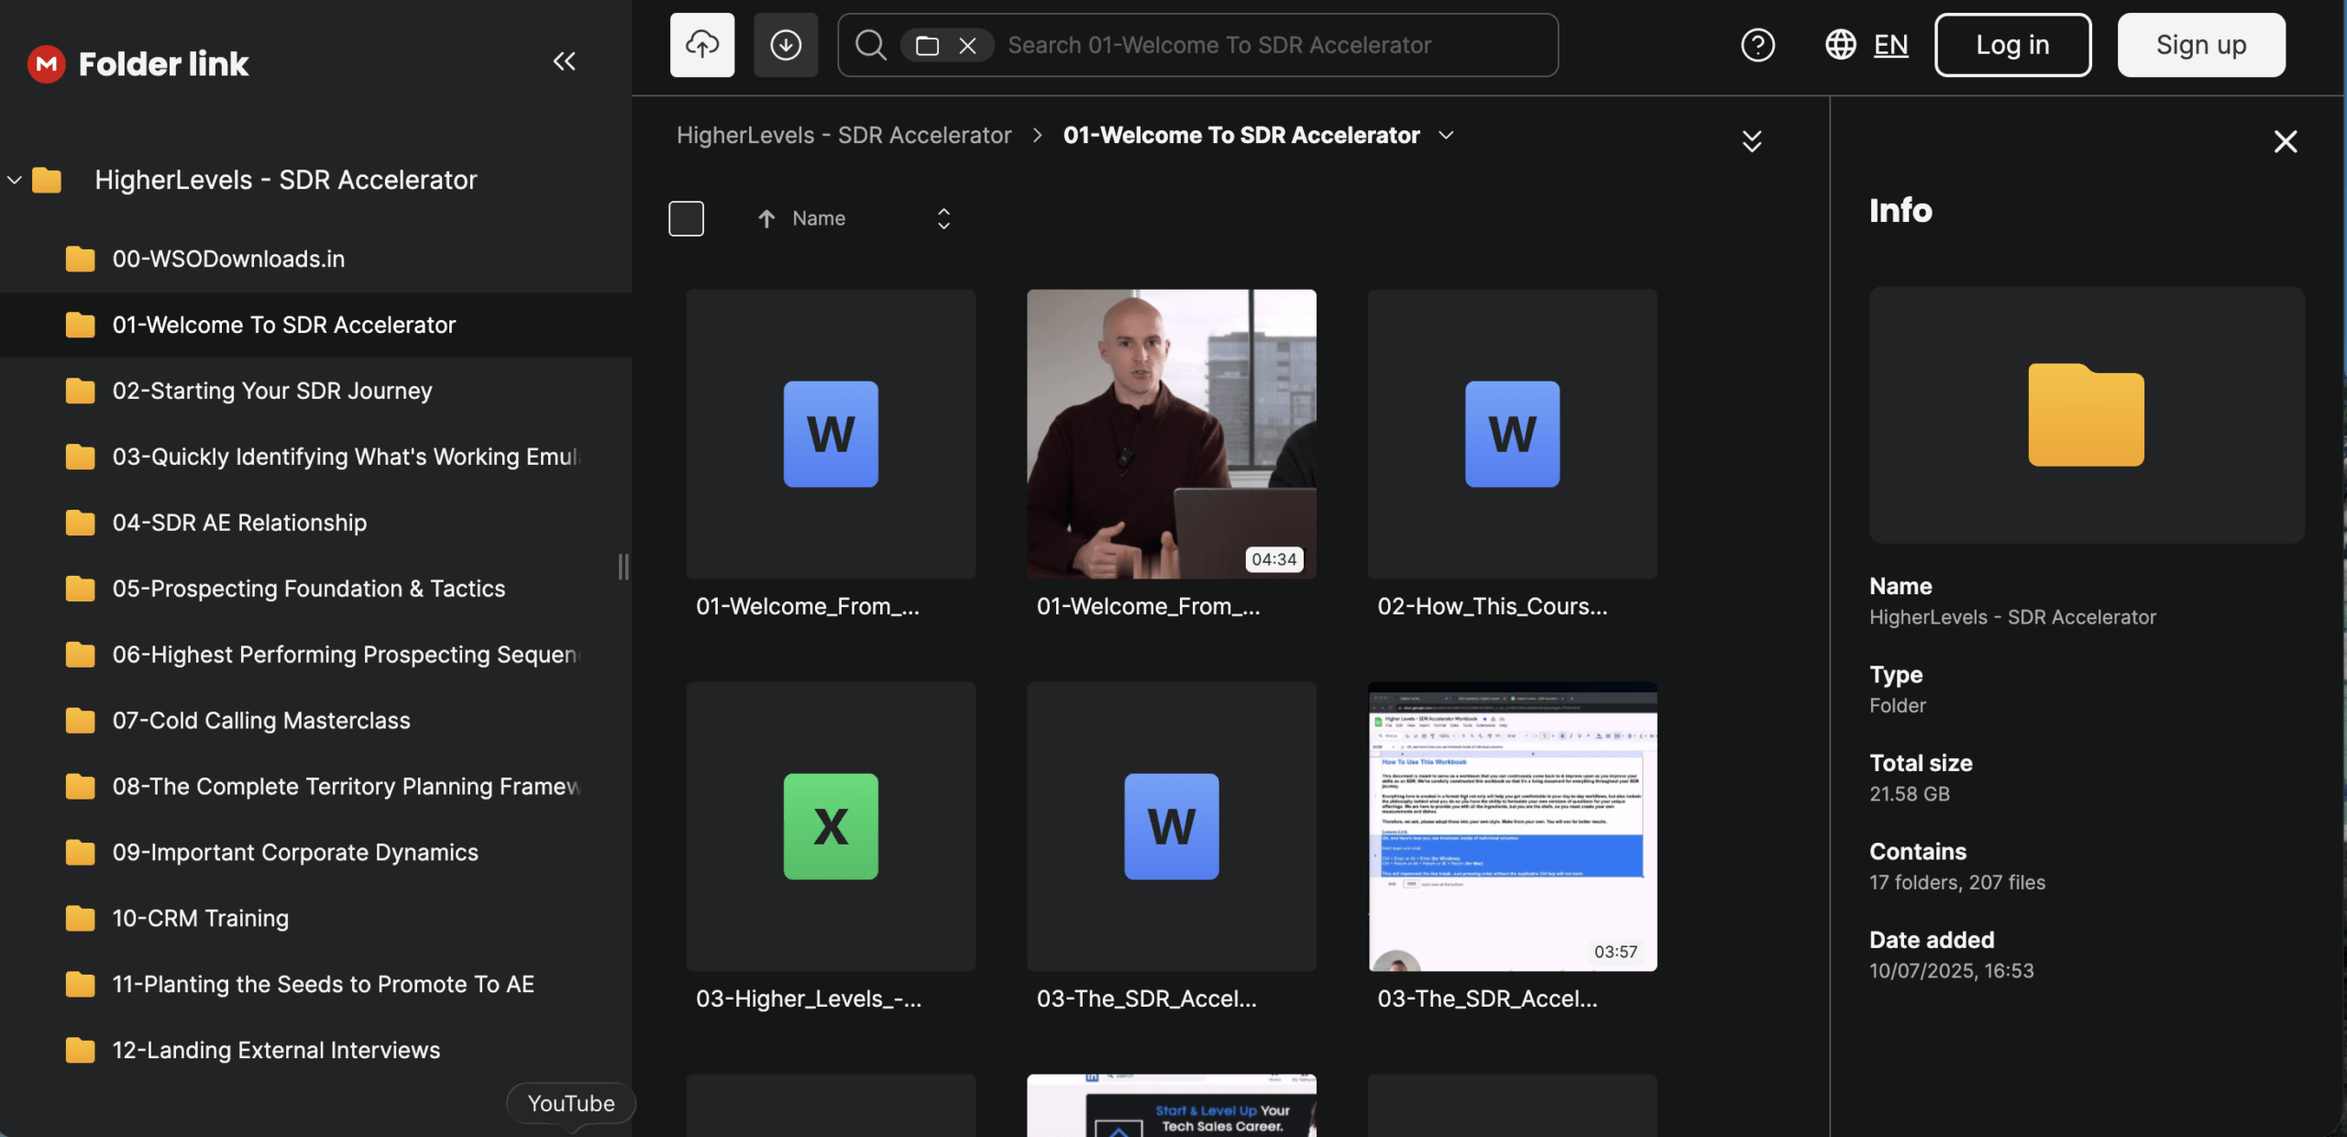Image resolution: width=2347 pixels, height=1137 pixels.
Task: Click the MEGA logo icon
Action: pos(46,63)
